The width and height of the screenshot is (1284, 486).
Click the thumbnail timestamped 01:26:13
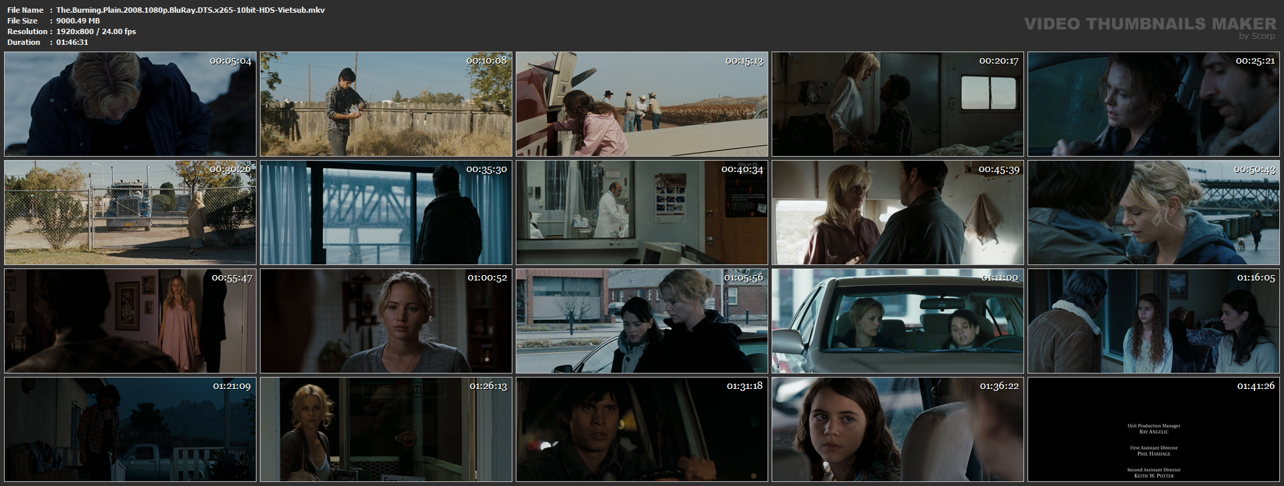[x=386, y=429]
